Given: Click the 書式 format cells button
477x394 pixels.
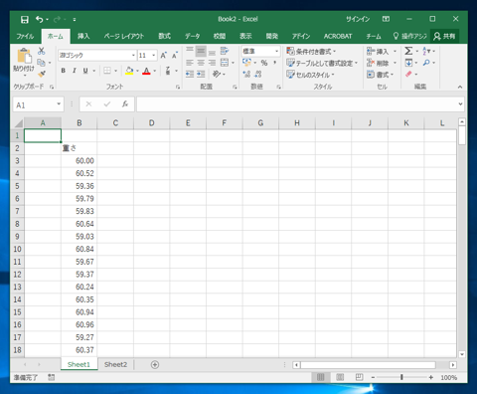Looking at the screenshot, I should [380, 75].
